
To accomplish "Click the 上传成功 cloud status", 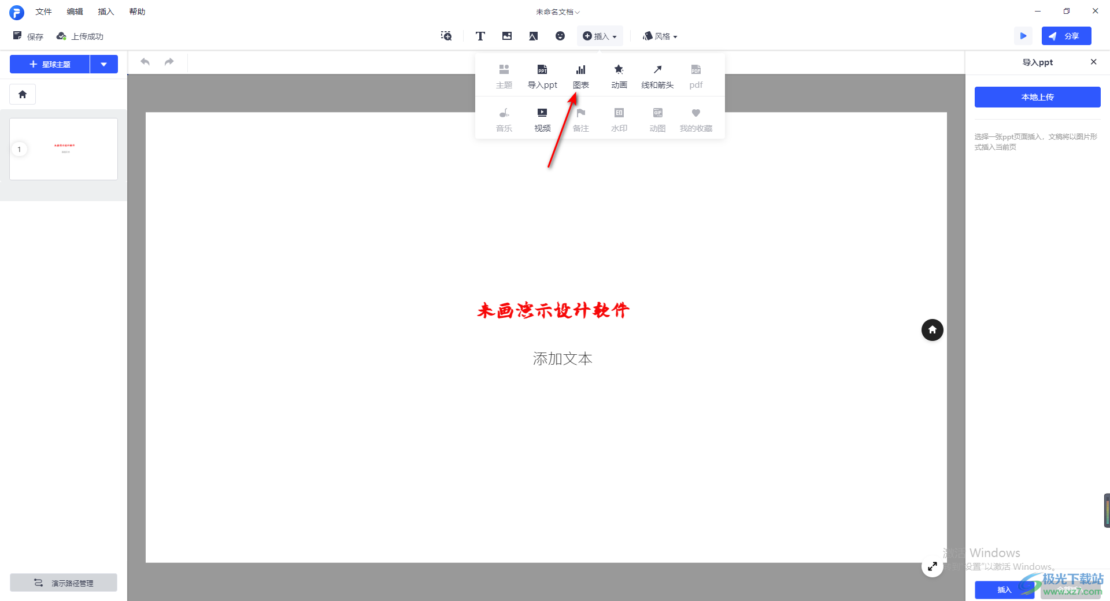I will [x=80, y=36].
